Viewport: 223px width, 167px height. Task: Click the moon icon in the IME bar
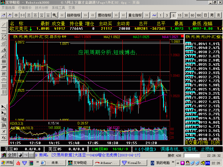[20, 155]
